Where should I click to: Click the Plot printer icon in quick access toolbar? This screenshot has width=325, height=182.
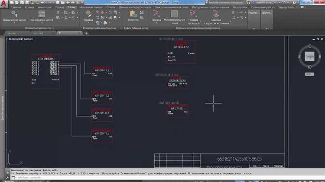coord(58,3)
